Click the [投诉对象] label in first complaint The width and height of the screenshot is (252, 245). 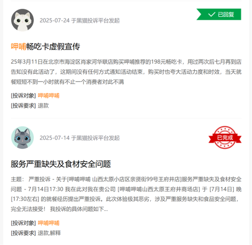coord(23,96)
